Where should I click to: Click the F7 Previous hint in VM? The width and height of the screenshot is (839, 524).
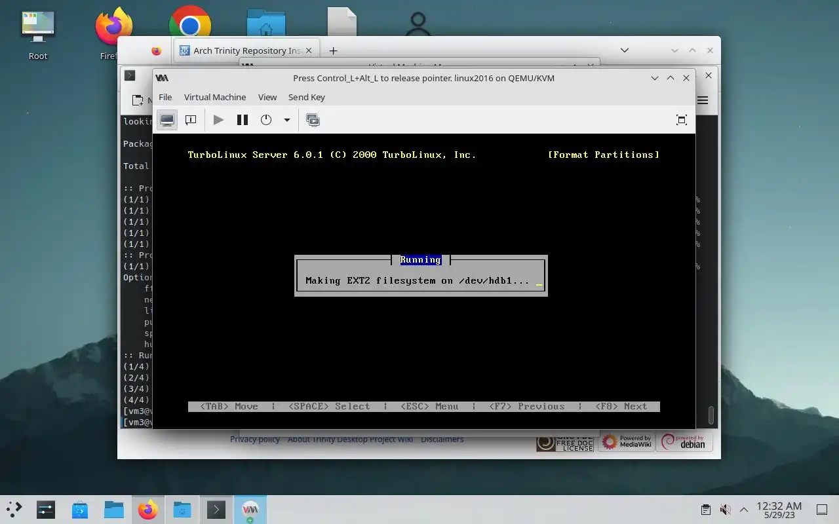pyautogui.click(x=527, y=406)
